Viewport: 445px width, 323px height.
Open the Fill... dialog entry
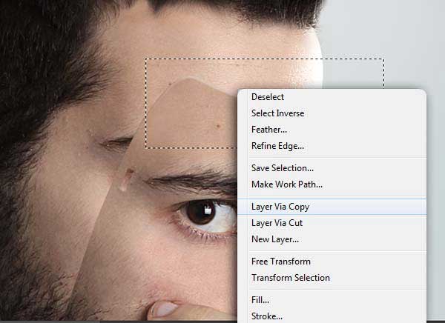pyautogui.click(x=332, y=300)
